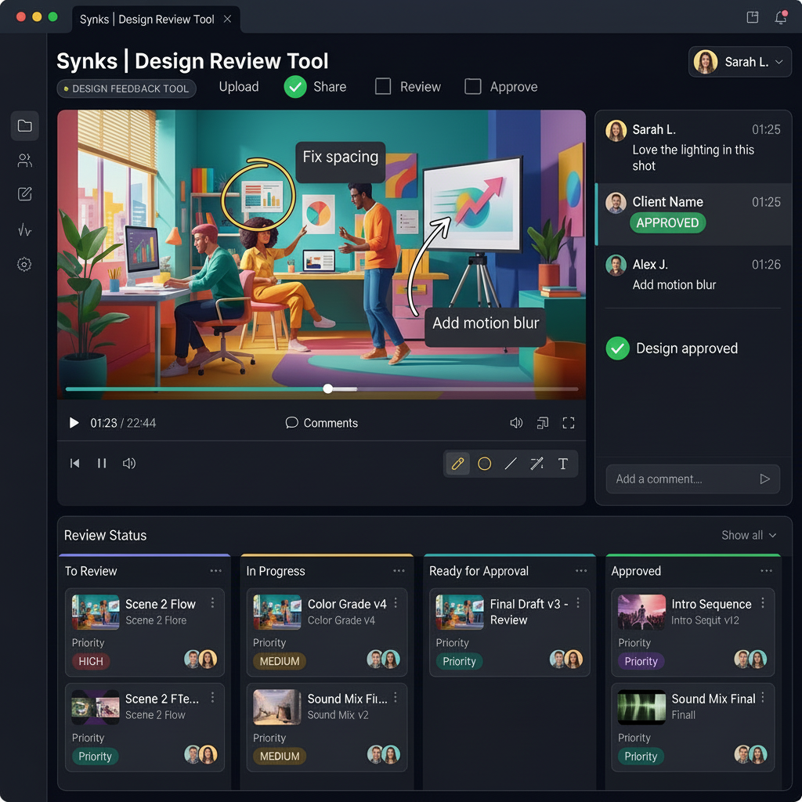
Task: Open MEDIUM priority tag on Sound Mix v2
Action: pyautogui.click(x=280, y=756)
